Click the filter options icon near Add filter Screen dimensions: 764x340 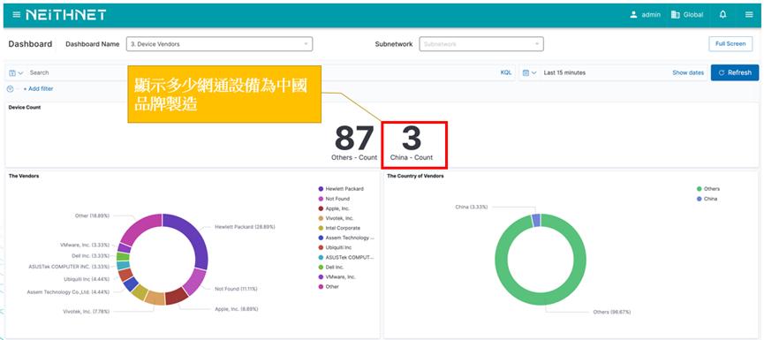coord(11,88)
